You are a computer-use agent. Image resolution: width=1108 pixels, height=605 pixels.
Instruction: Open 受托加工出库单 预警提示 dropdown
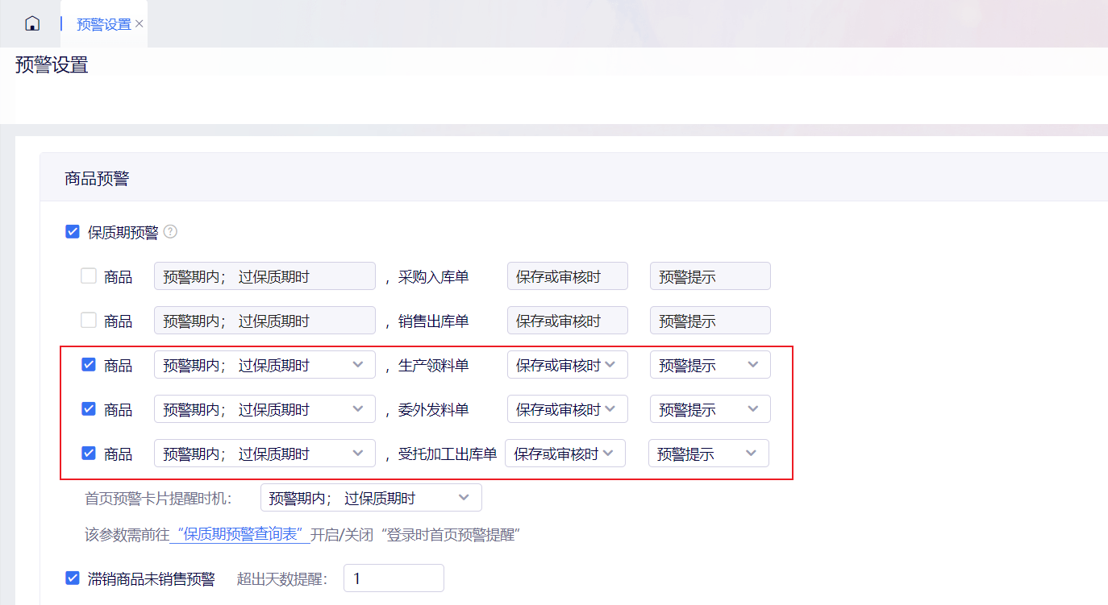pos(709,454)
